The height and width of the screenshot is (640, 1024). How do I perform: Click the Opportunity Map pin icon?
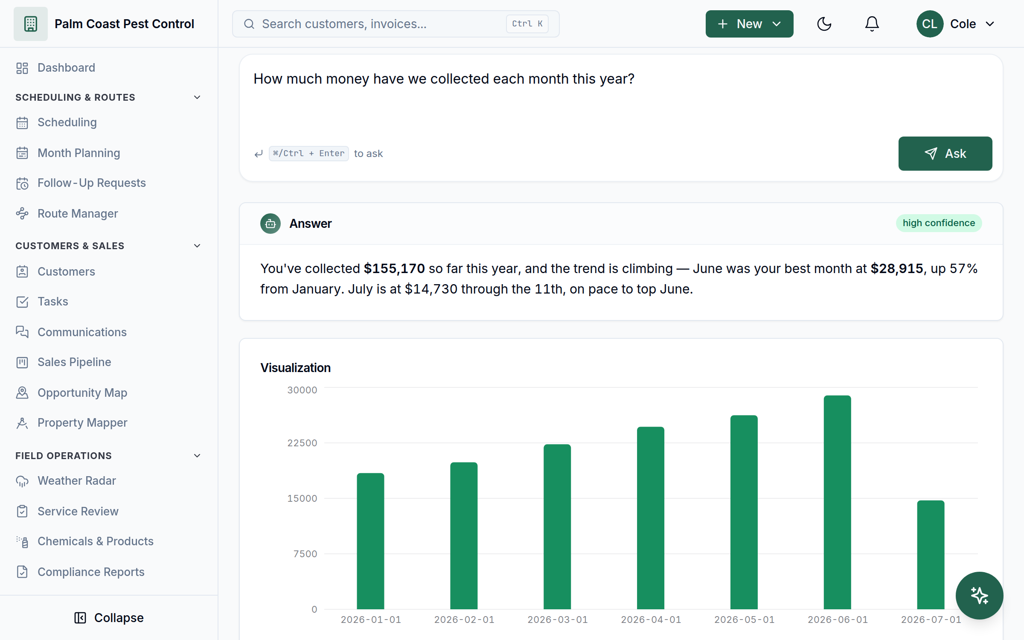pos(22,393)
